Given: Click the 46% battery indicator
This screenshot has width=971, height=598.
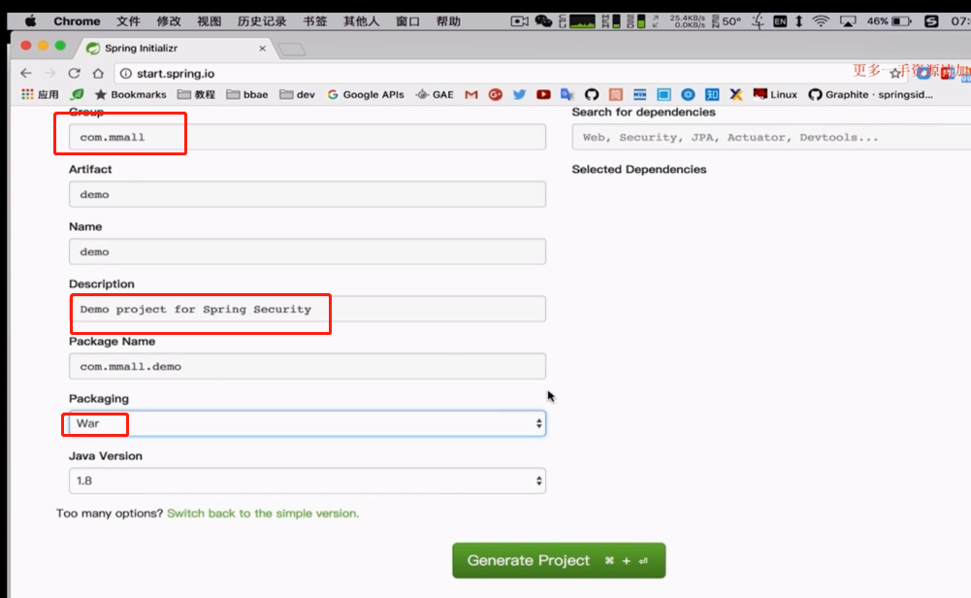Looking at the screenshot, I should (x=889, y=21).
